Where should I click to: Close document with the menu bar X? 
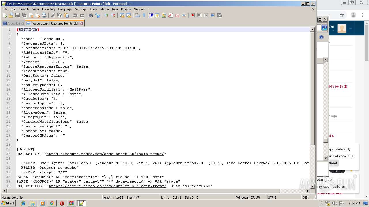point(313,9)
